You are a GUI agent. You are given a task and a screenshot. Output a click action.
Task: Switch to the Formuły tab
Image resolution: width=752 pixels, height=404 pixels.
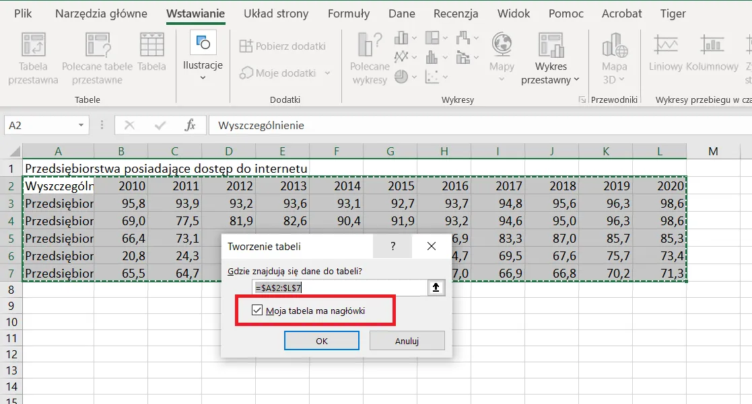pos(348,13)
